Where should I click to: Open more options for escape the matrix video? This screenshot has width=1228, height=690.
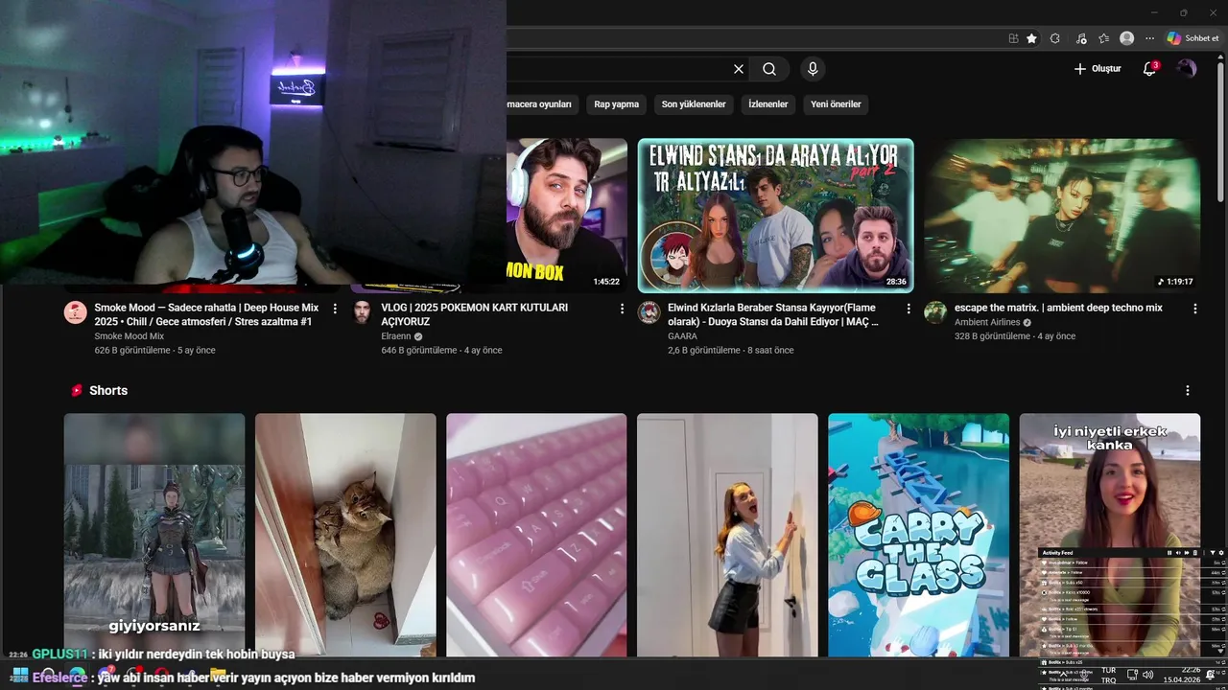click(1195, 309)
